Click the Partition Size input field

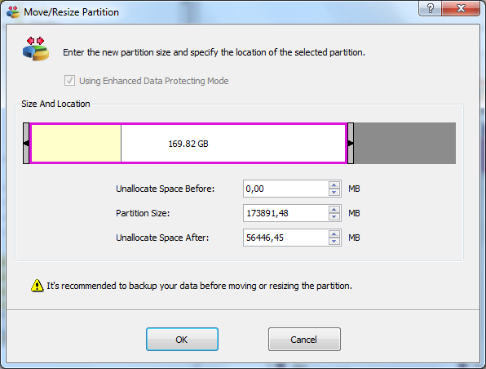coord(285,213)
